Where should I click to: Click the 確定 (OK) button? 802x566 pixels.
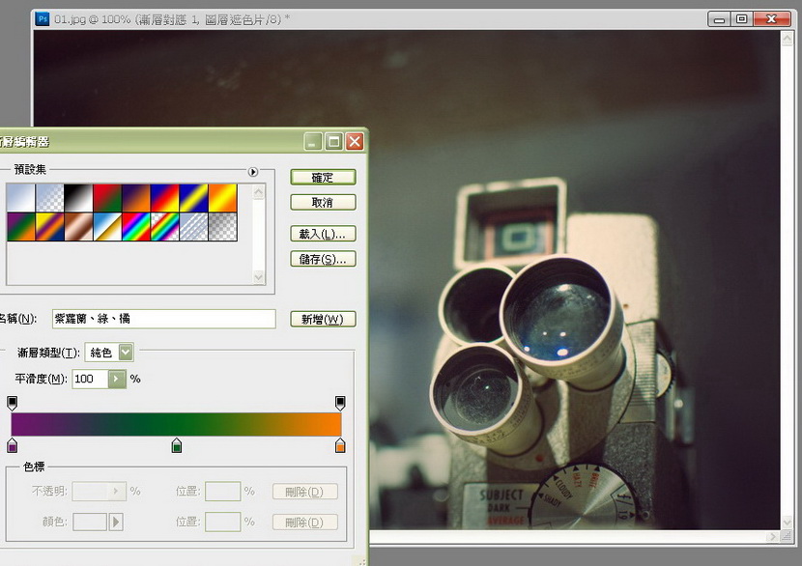[x=323, y=178]
